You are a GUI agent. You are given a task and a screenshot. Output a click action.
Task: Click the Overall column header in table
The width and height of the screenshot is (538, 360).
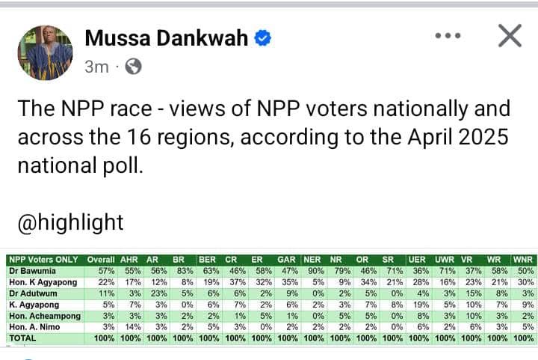[101, 260]
